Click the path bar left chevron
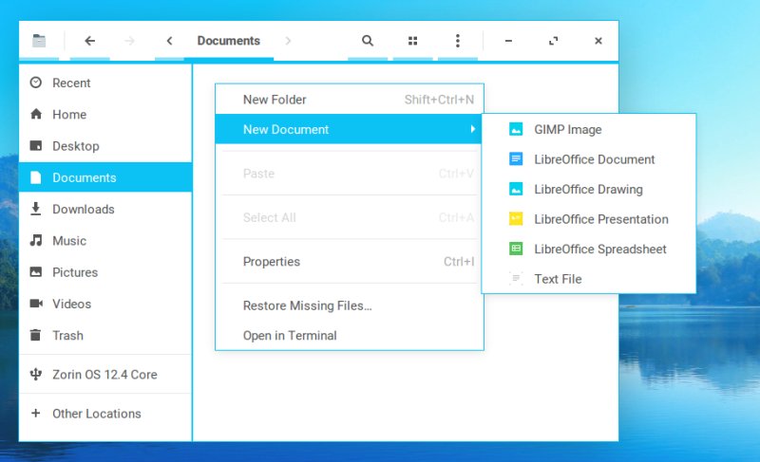Image resolution: width=760 pixels, height=462 pixels. 169,41
